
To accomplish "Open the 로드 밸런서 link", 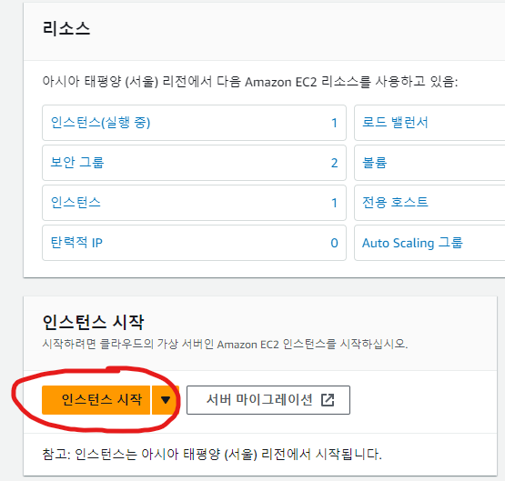I will tap(395, 123).
